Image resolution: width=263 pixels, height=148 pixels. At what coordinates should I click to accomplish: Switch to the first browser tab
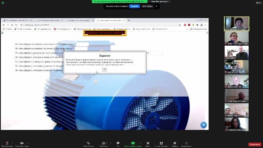pyautogui.click(x=17, y=20)
